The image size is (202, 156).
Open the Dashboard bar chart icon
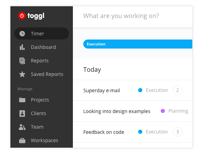(x=22, y=47)
